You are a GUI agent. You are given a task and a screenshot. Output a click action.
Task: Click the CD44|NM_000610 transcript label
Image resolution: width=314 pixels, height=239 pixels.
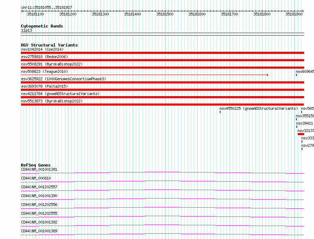tap(36, 178)
